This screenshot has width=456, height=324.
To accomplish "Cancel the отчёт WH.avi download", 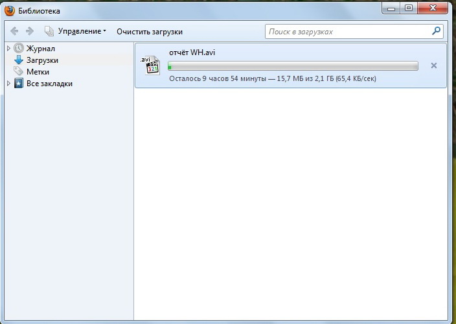I will [x=433, y=65].
